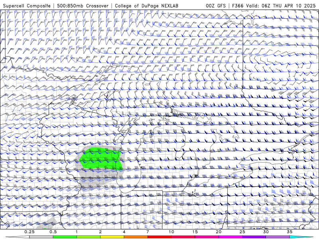
Task: Click the crimson 10–15 colorbar segment
Action: (183, 237)
